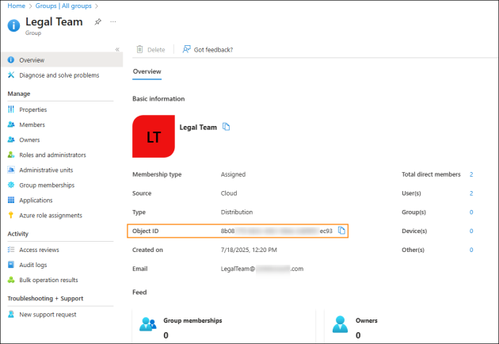Open Group memberships in sidebar
499x344 pixels.
tap(47, 185)
